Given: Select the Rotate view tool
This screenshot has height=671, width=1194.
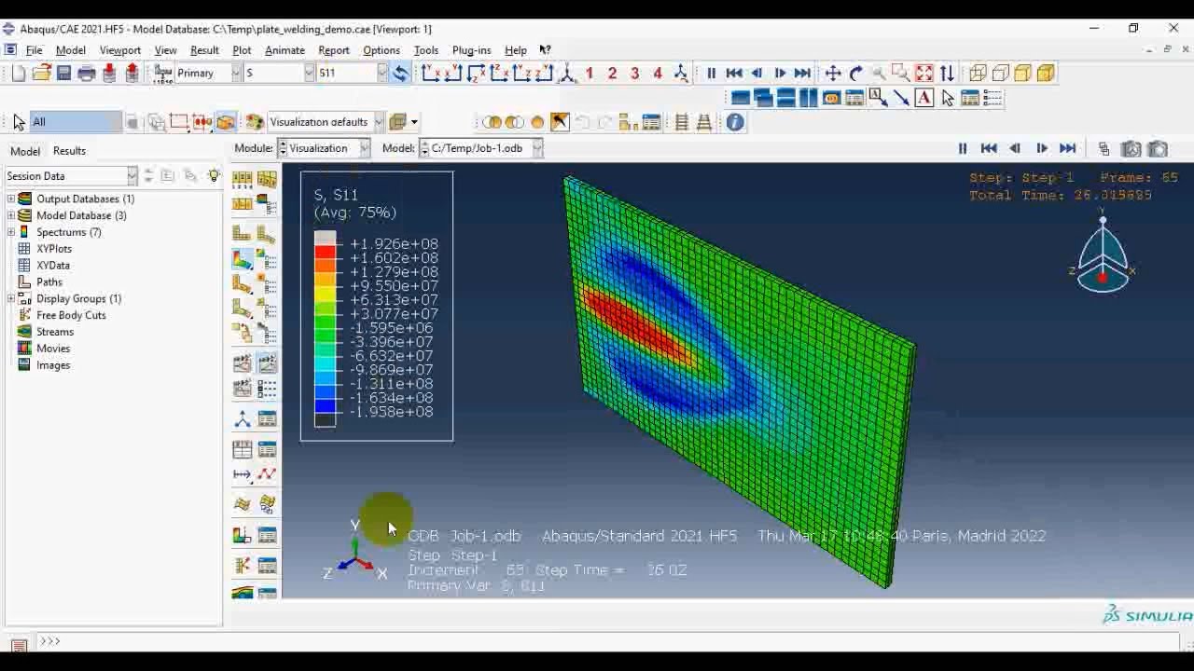Looking at the screenshot, I should pos(856,73).
